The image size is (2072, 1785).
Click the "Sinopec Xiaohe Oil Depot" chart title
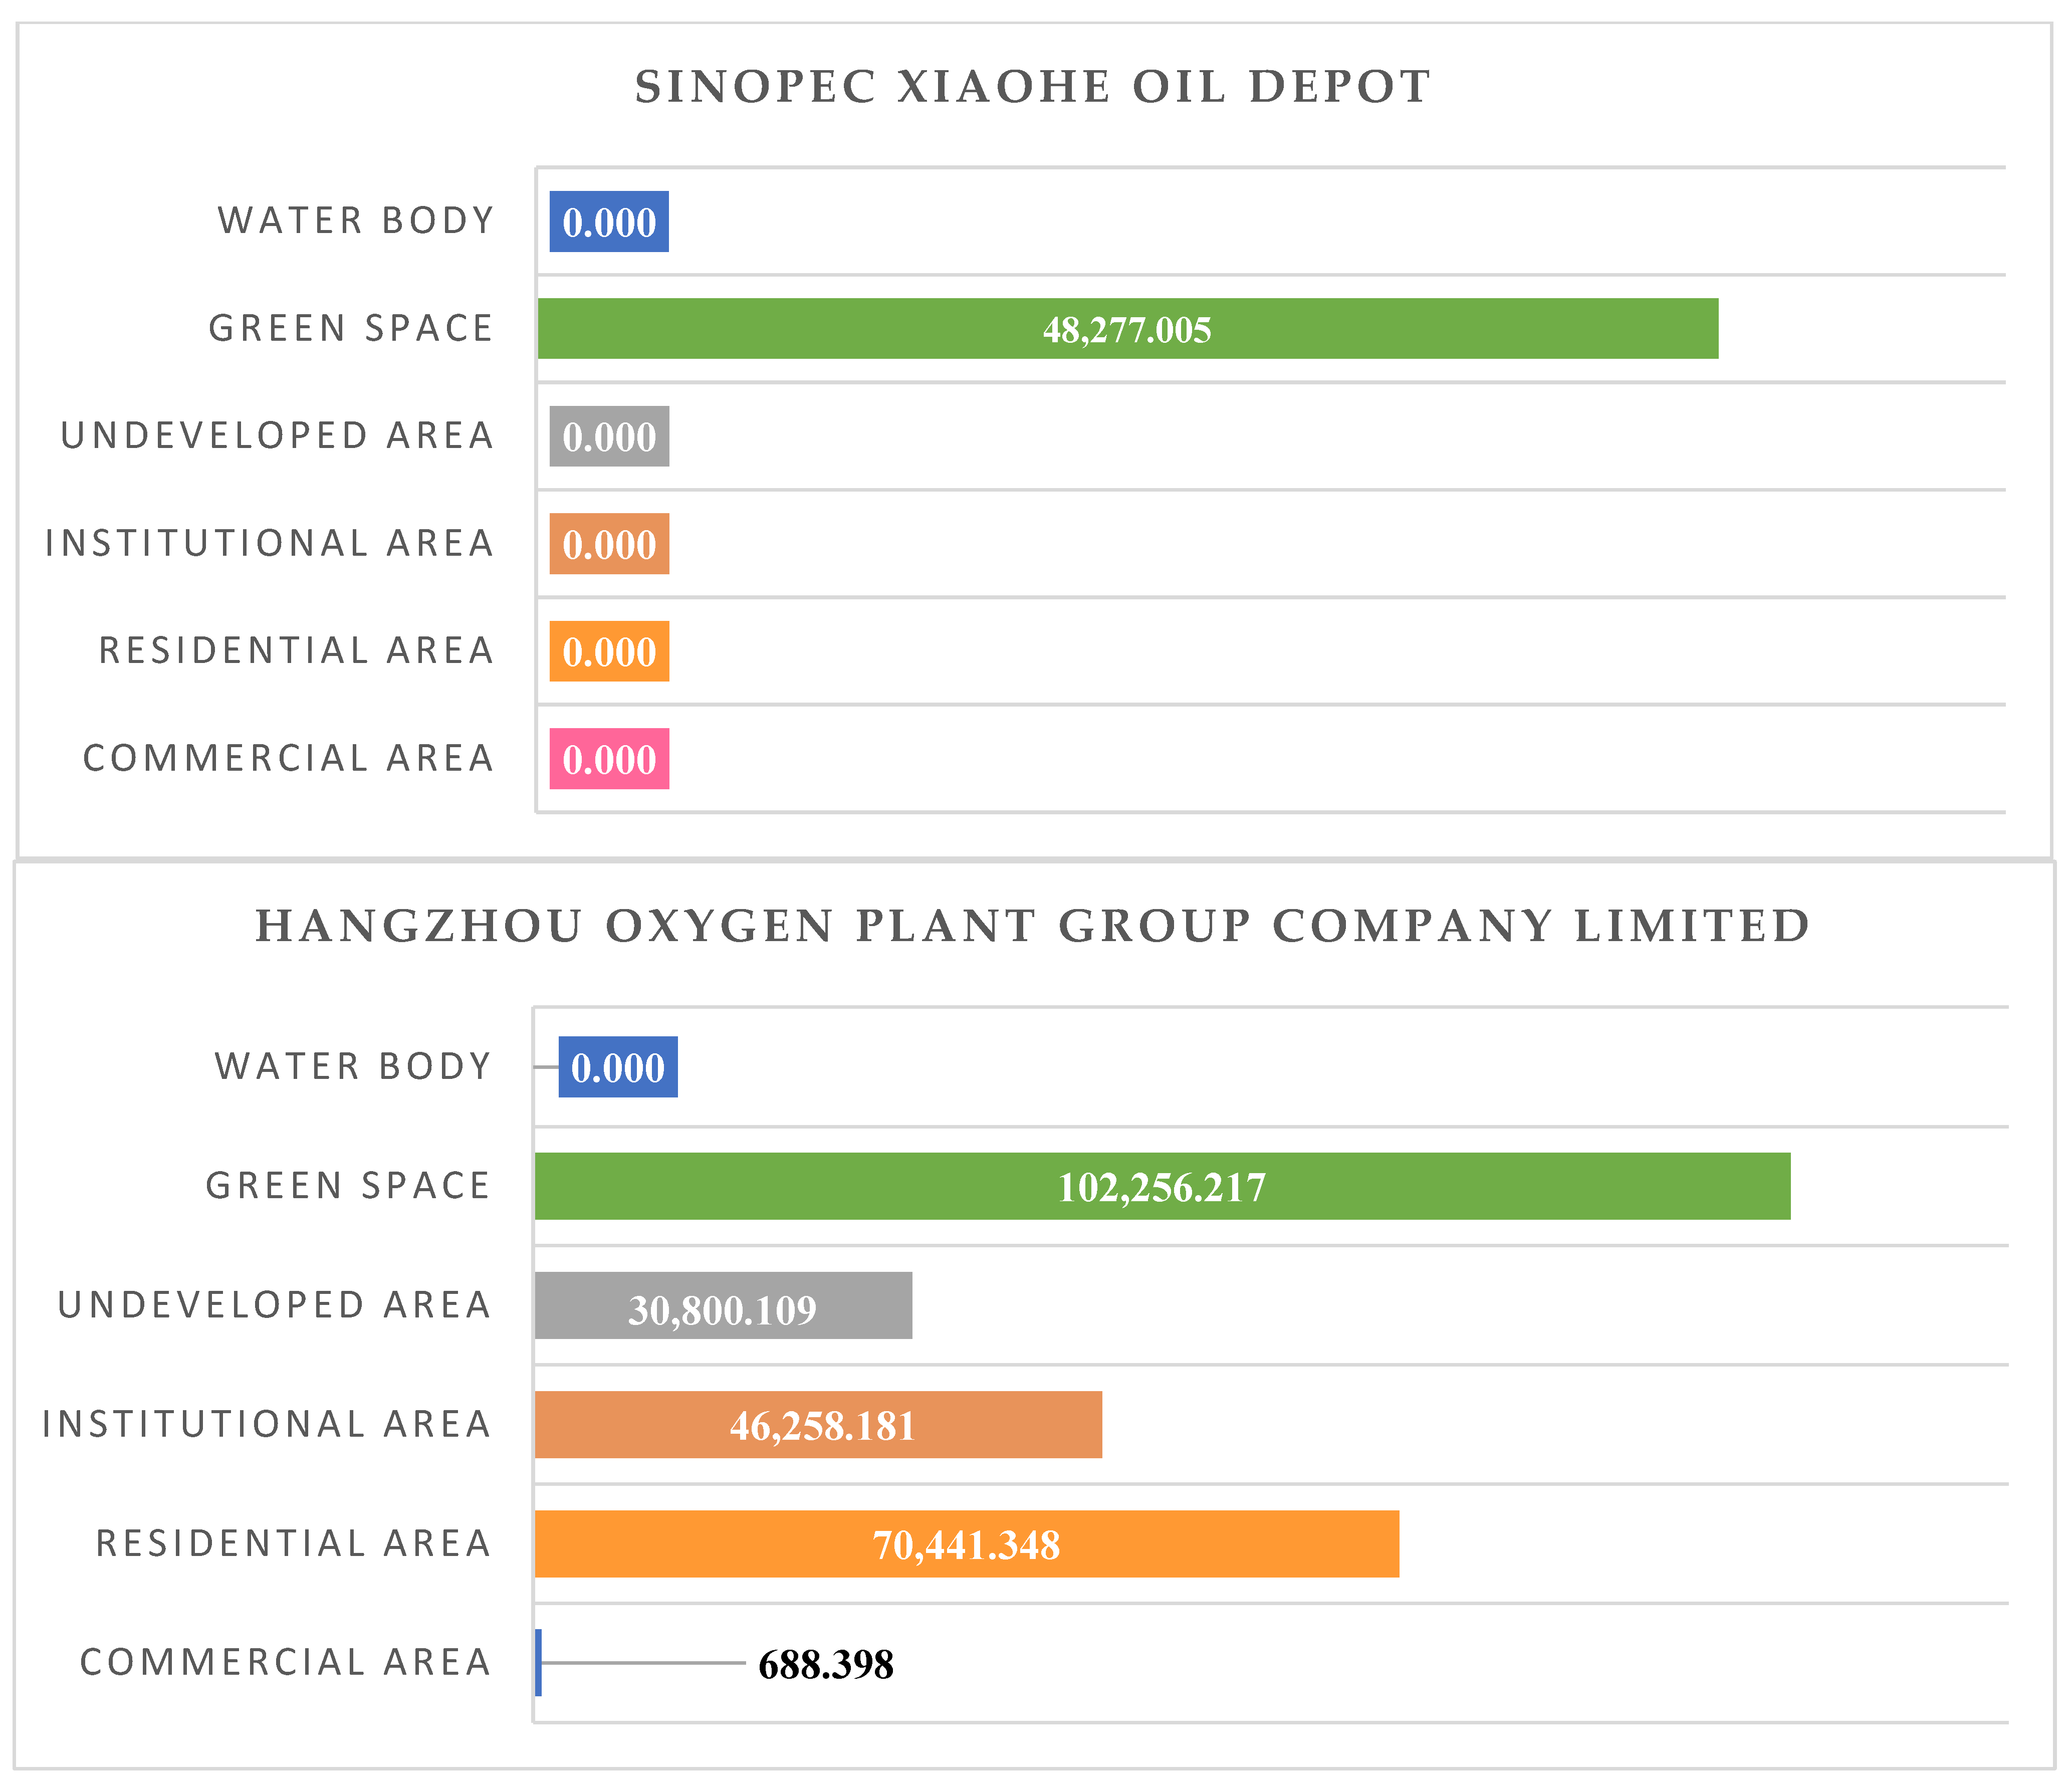1032,87
